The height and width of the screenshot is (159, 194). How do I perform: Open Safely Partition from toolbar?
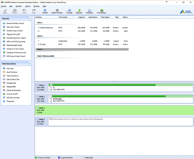(x=57, y=11)
